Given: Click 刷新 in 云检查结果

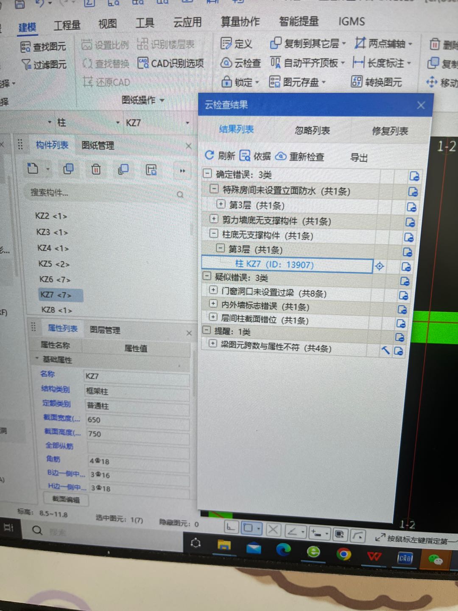Looking at the screenshot, I should tap(220, 155).
